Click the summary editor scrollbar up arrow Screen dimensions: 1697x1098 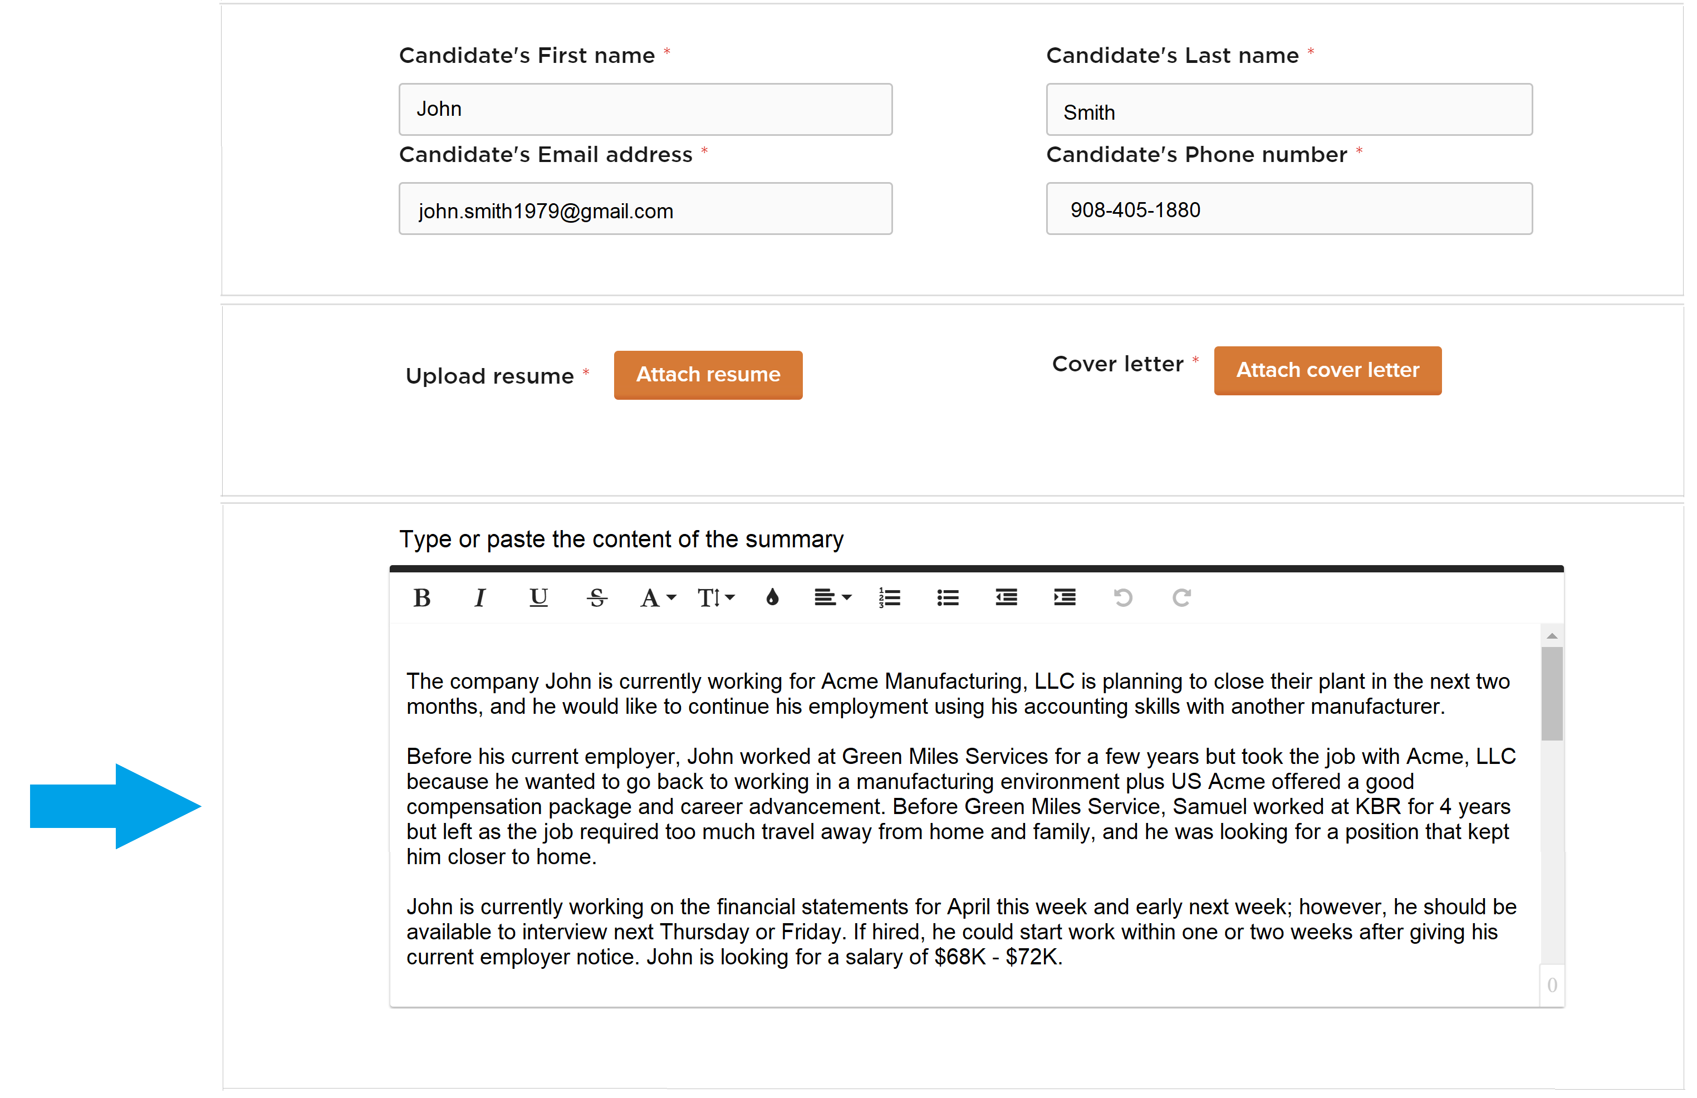pyautogui.click(x=1551, y=636)
